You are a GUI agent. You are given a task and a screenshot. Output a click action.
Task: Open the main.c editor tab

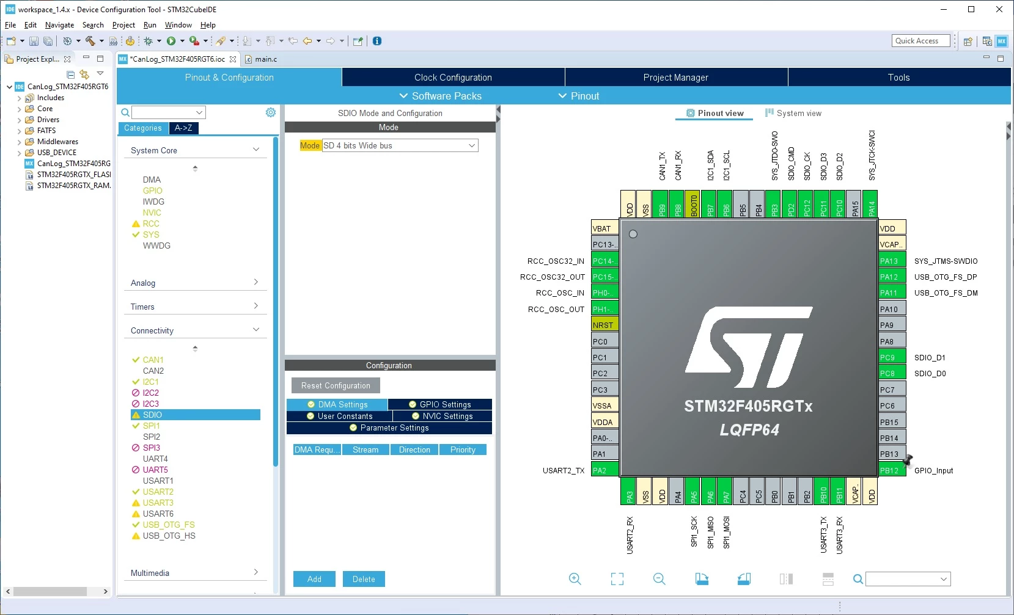coord(262,59)
